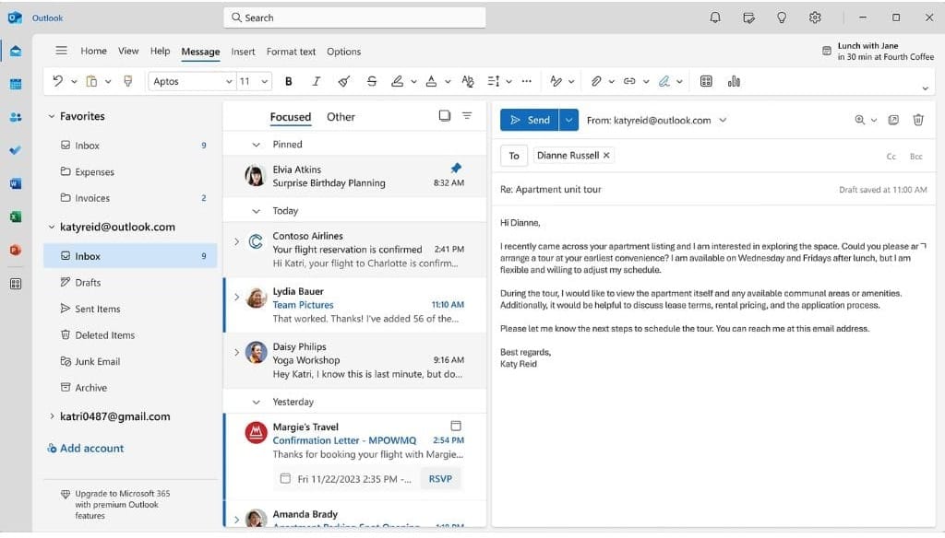
Task: Apply font color
Action: tap(432, 81)
